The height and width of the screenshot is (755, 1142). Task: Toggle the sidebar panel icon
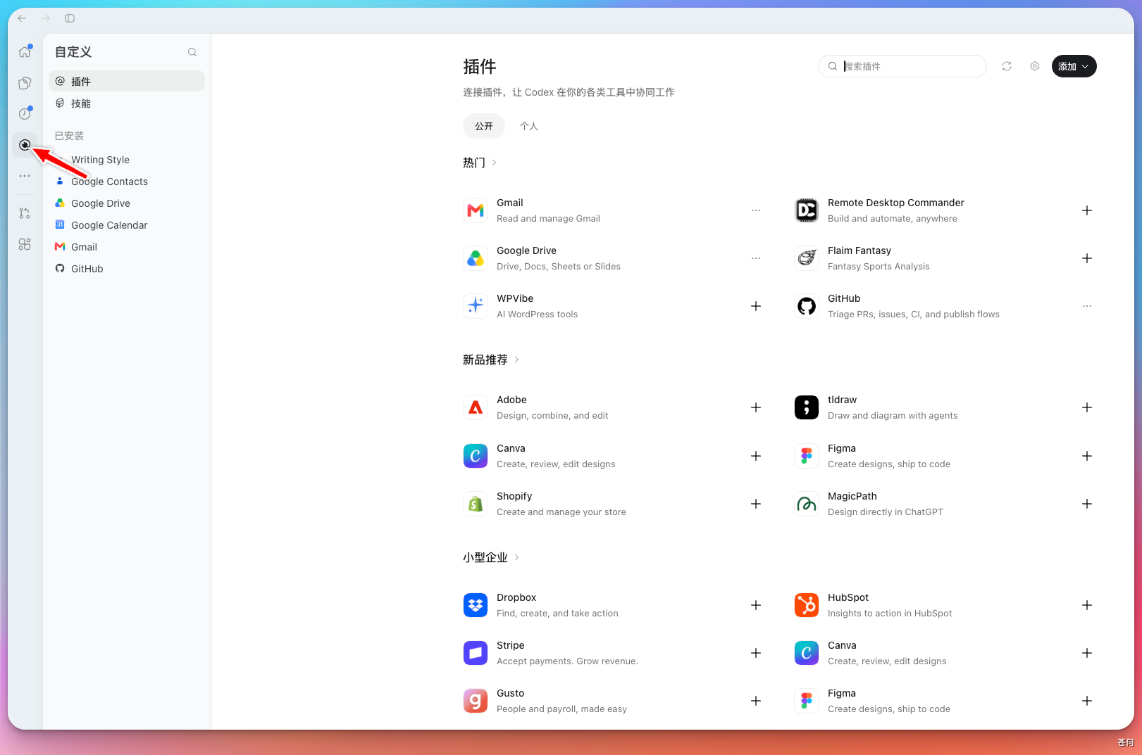pos(70,18)
